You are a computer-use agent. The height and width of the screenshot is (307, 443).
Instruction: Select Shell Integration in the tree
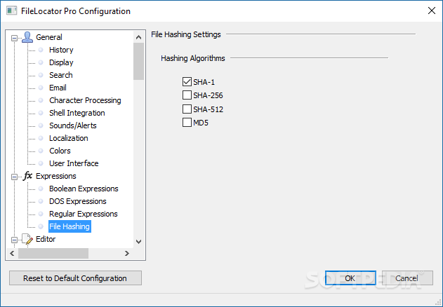click(77, 113)
